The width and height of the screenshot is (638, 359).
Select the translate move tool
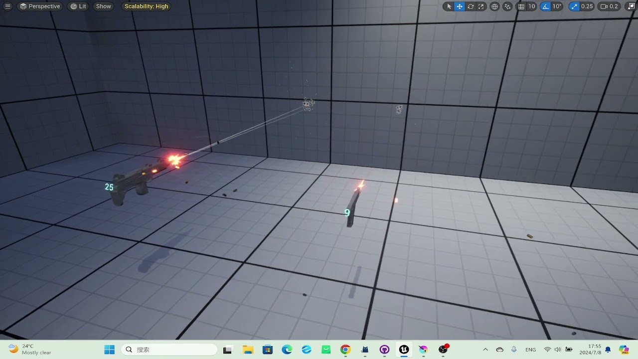(x=460, y=6)
